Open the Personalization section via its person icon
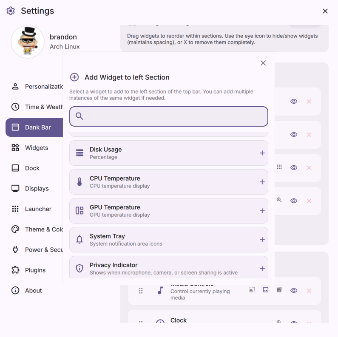This screenshot has width=338, height=337. (15, 86)
